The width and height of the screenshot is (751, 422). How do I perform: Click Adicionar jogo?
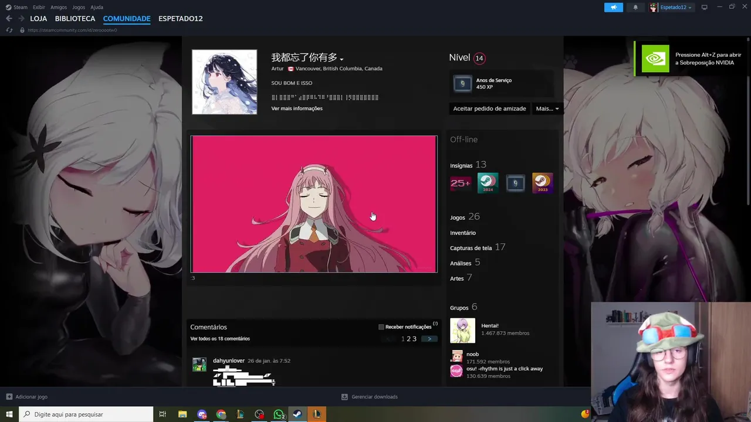27,397
